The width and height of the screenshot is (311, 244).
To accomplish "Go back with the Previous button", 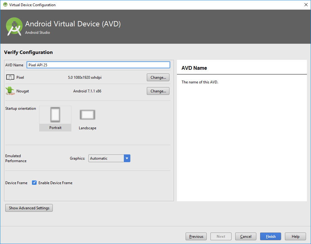I will pos(196,237).
